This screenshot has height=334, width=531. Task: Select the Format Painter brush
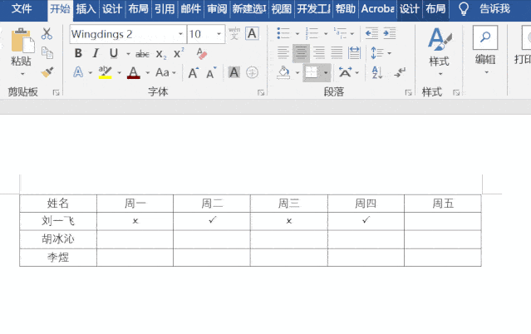pos(47,72)
